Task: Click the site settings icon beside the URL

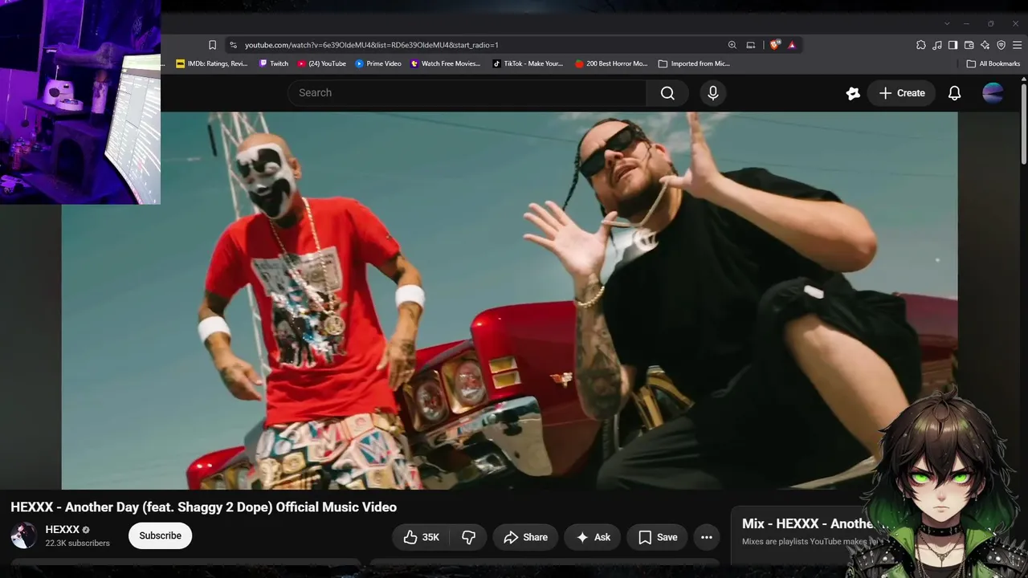Action: [233, 45]
